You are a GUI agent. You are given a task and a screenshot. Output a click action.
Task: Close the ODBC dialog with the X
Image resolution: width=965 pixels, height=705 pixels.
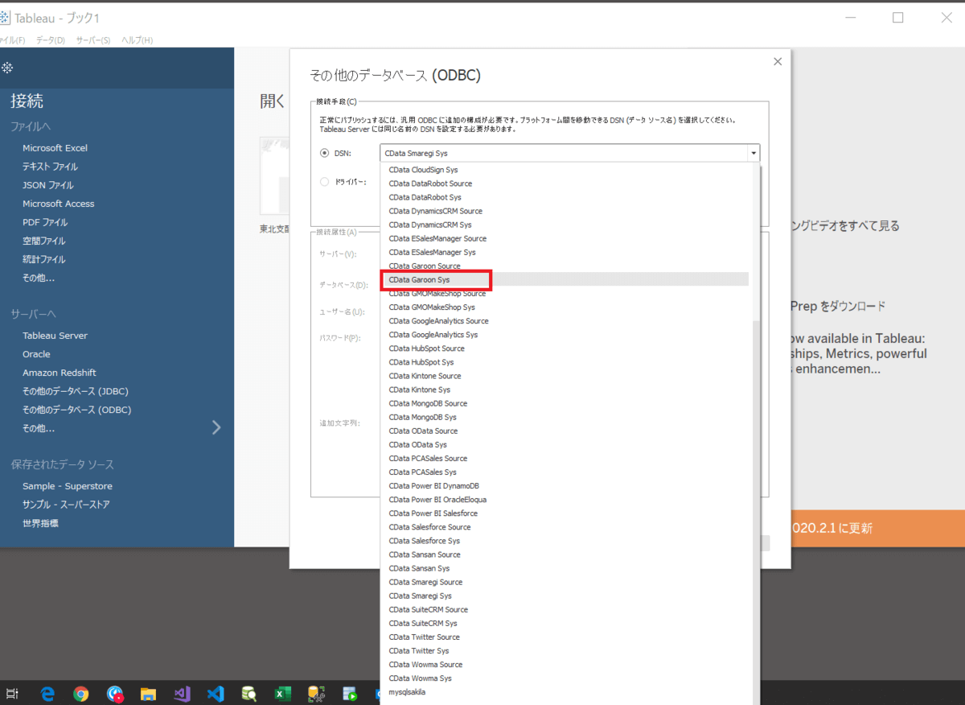[777, 61]
